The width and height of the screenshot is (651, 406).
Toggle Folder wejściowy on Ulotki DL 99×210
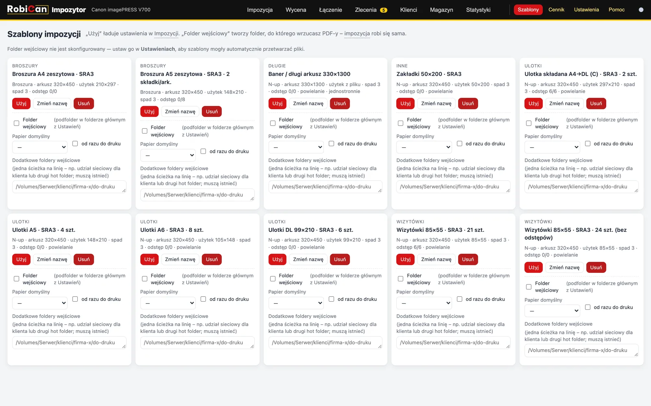(x=273, y=279)
